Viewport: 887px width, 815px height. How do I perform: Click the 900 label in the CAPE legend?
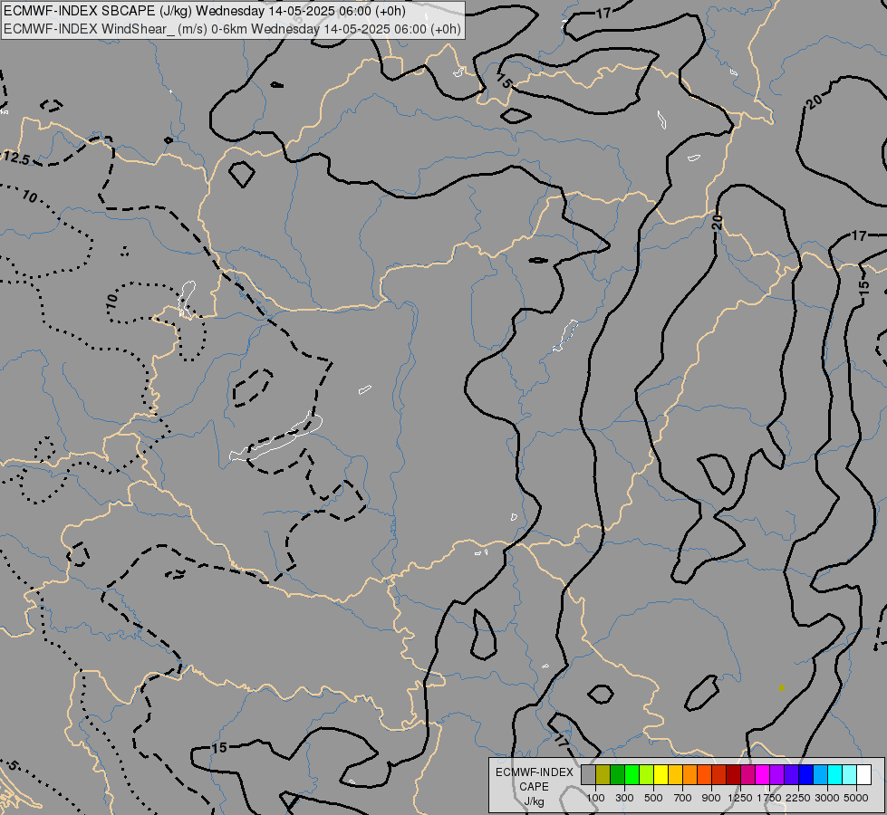[x=711, y=798]
